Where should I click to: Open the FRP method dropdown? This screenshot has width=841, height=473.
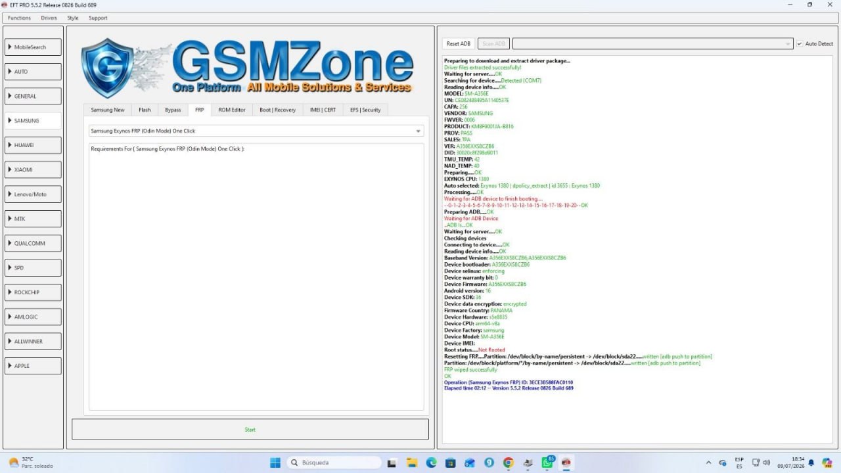[256, 131]
